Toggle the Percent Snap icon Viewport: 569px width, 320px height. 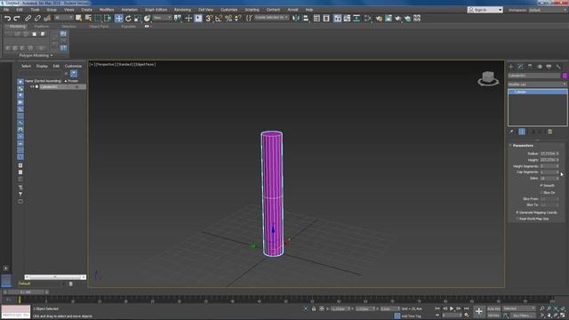pos(228,18)
